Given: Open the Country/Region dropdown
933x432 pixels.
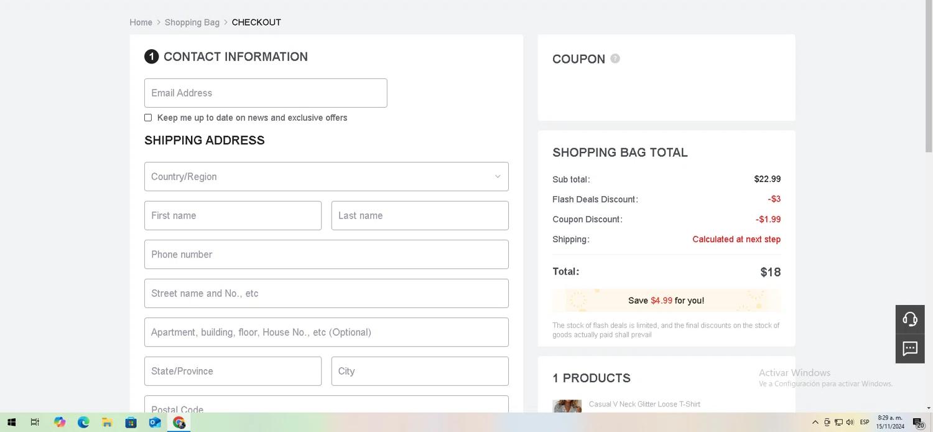Looking at the screenshot, I should coord(326,177).
